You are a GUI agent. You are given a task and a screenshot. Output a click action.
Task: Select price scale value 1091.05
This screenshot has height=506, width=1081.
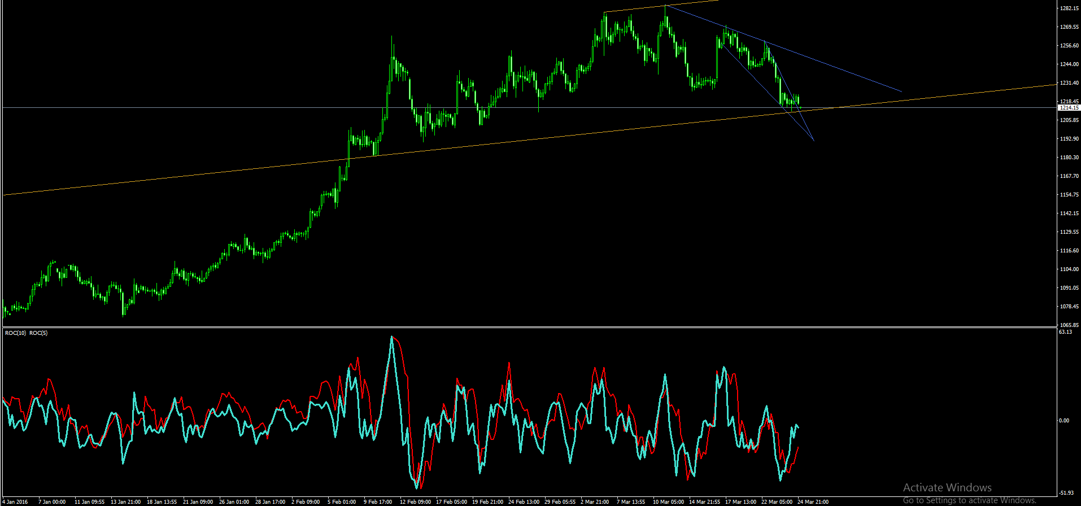[1069, 288]
